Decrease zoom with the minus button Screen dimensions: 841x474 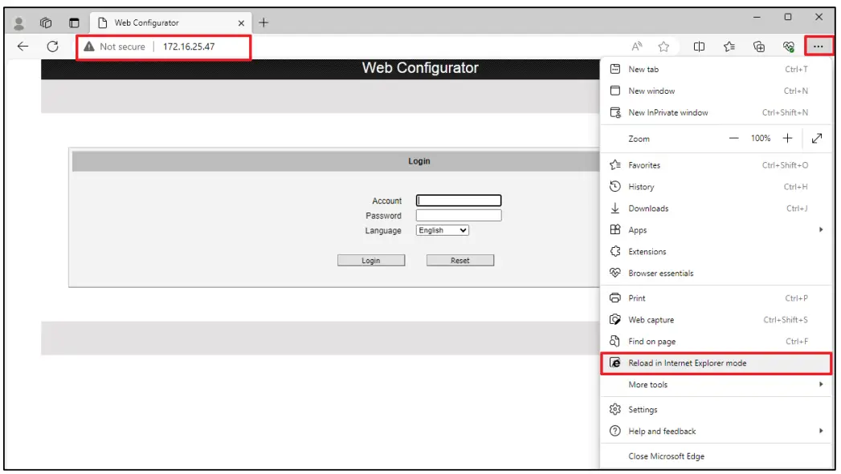coord(733,139)
